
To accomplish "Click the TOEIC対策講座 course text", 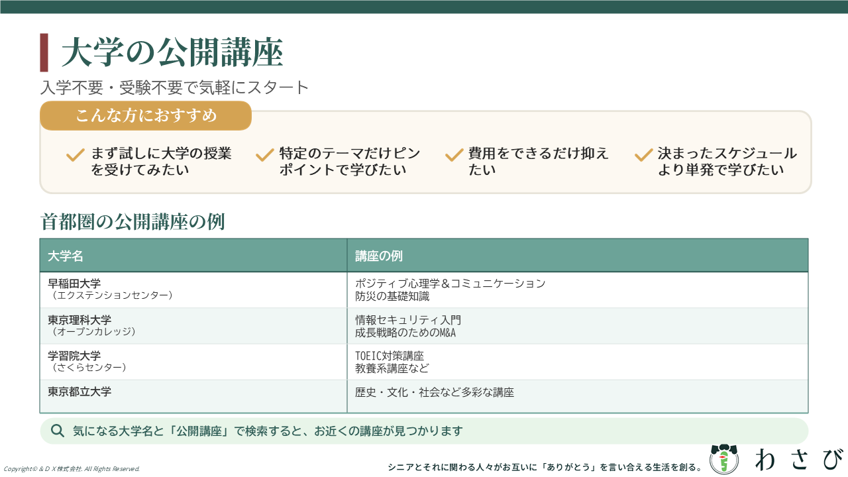I will (x=389, y=356).
